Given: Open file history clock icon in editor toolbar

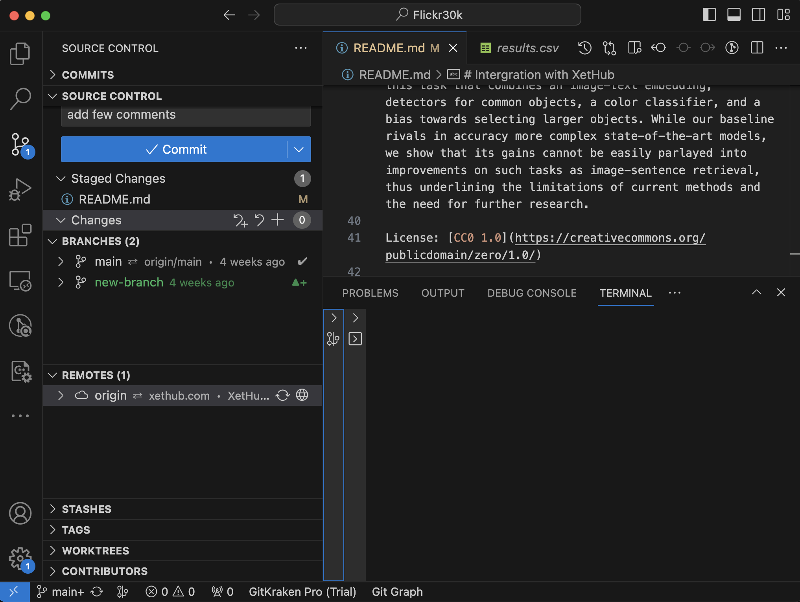Looking at the screenshot, I should (584, 48).
